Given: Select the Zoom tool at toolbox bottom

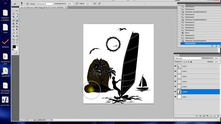Looking at the screenshot, I should pyautogui.click(x=17, y=42).
